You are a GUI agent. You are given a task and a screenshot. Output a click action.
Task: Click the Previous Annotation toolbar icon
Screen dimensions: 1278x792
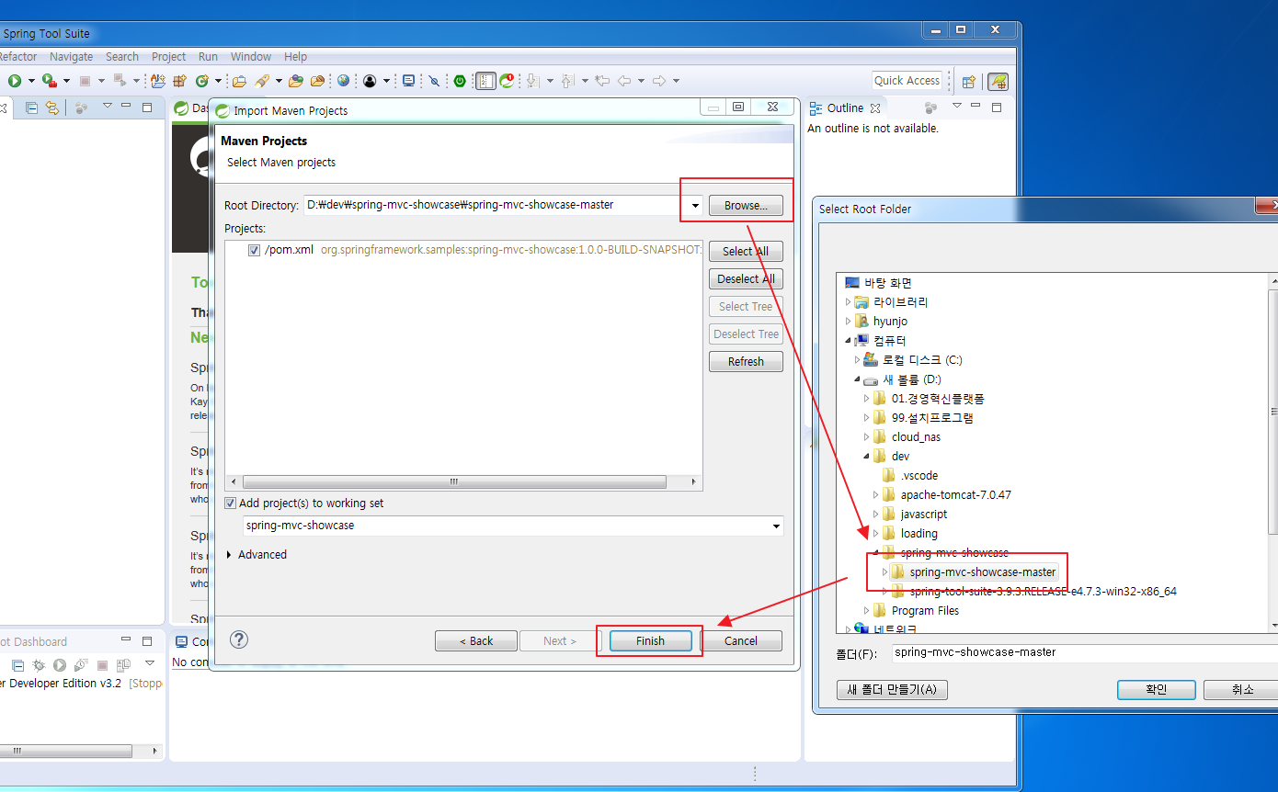(567, 81)
